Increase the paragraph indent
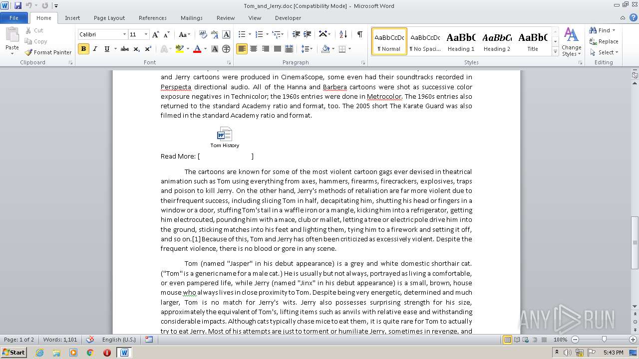This screenshot has width=639, height=359. pos(308,34)
